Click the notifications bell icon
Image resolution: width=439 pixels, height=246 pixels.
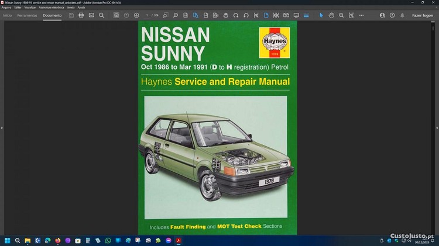coord(402,15)
